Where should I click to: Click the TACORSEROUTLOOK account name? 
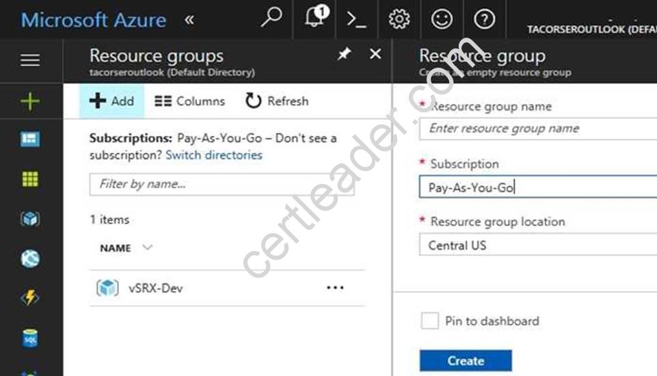(591, 29)
